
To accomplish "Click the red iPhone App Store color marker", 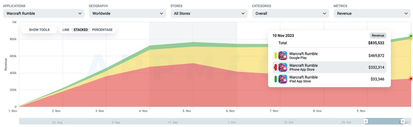I will click(276, 67).
